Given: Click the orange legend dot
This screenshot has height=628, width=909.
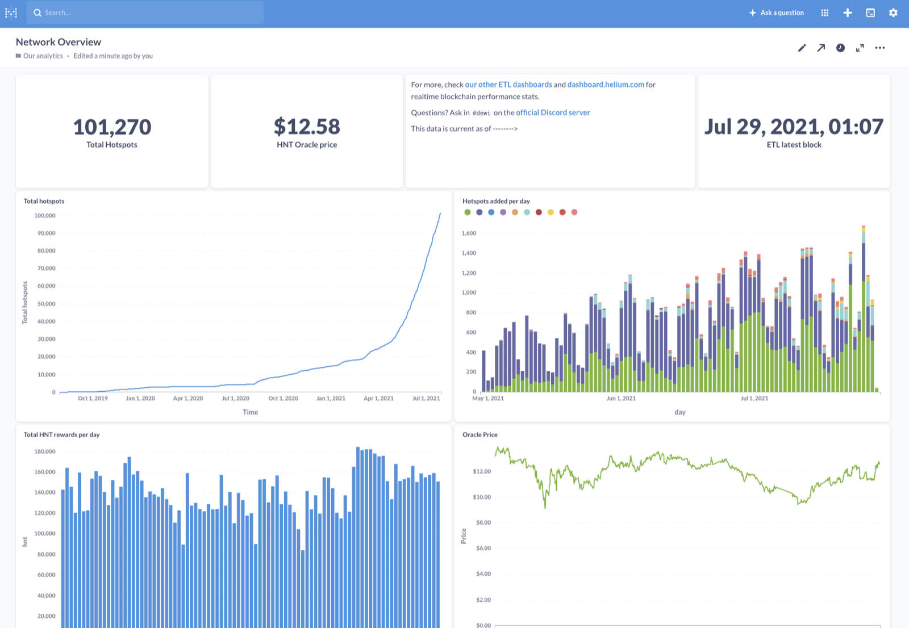Looking at the screenshot, I should (x=515, y=212).
